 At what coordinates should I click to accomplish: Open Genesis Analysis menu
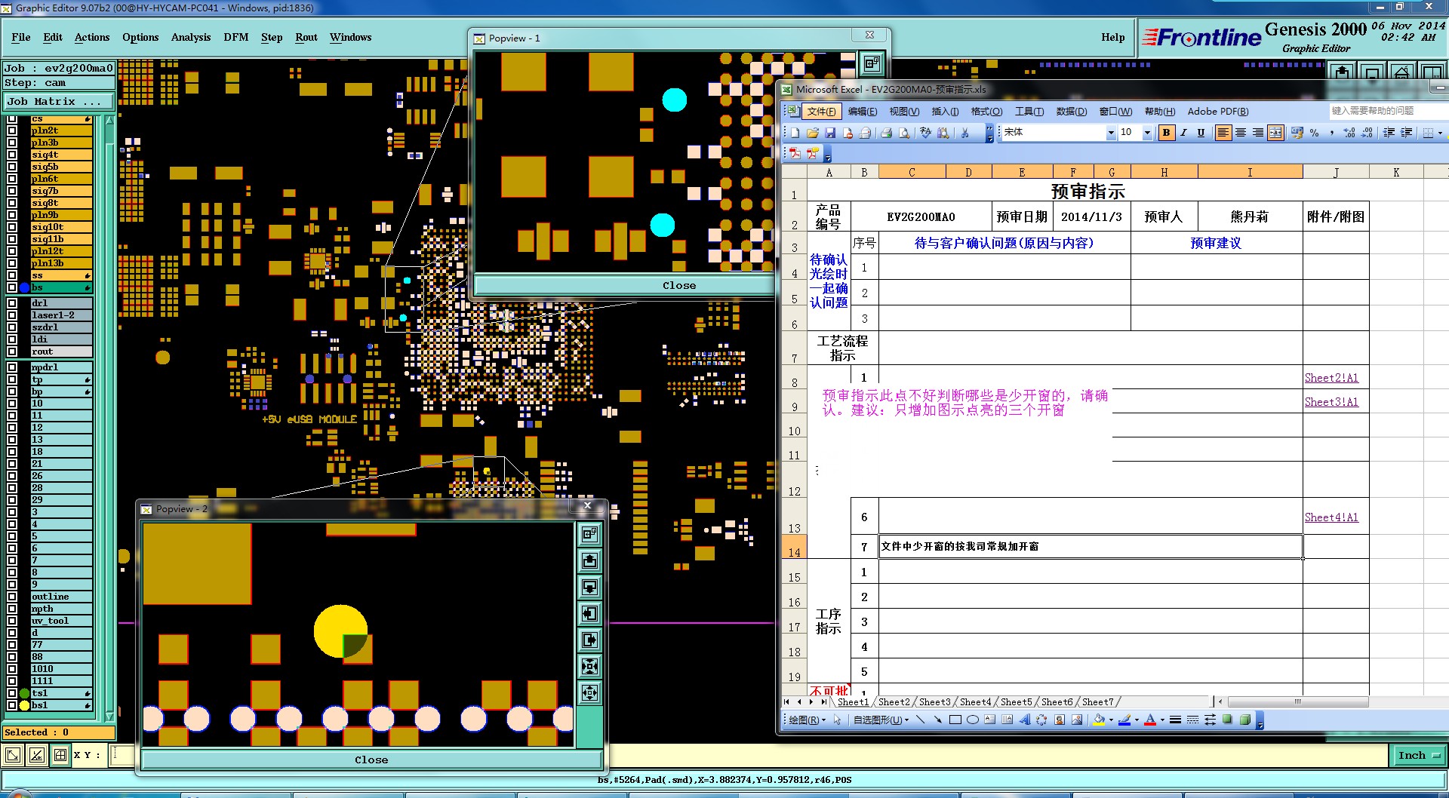191,37
